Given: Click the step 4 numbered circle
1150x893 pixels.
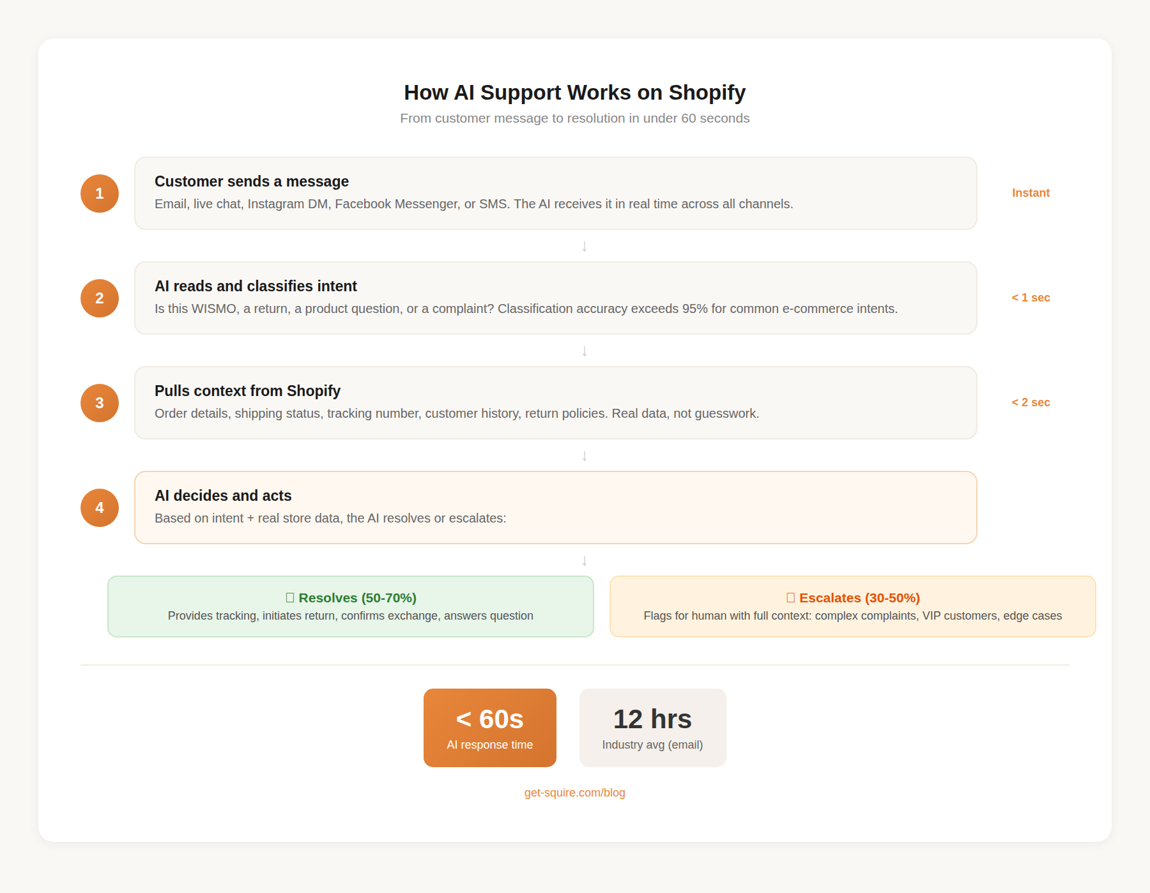Looking at the screenshot, I should tap(99, 507).
